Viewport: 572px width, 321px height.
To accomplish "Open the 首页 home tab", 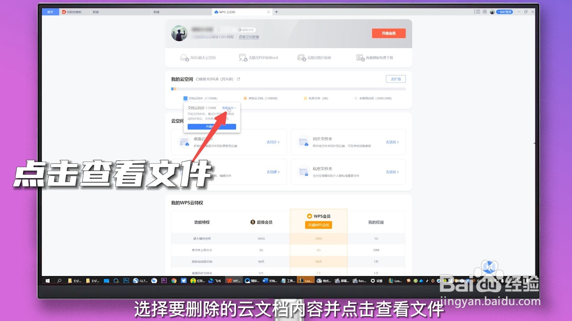I will (x=50, y=12).
